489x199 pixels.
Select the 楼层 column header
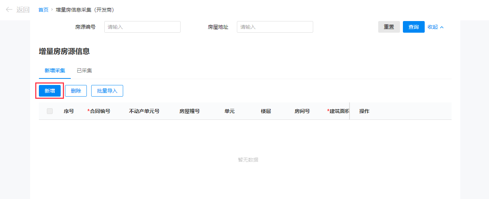point(266,111)
